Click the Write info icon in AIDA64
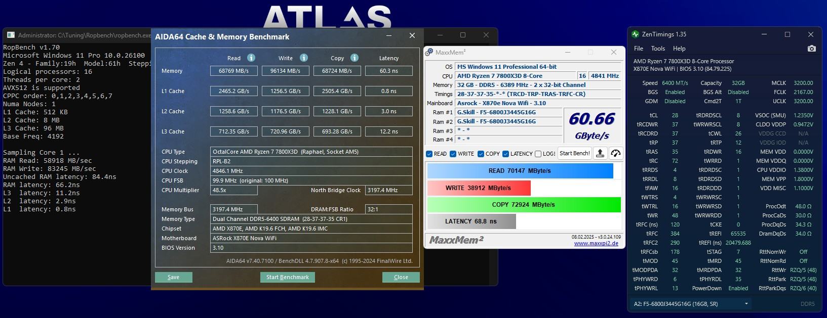Image resolution: width=827 pixels, height=318 pixels. [x=304, y=58]
